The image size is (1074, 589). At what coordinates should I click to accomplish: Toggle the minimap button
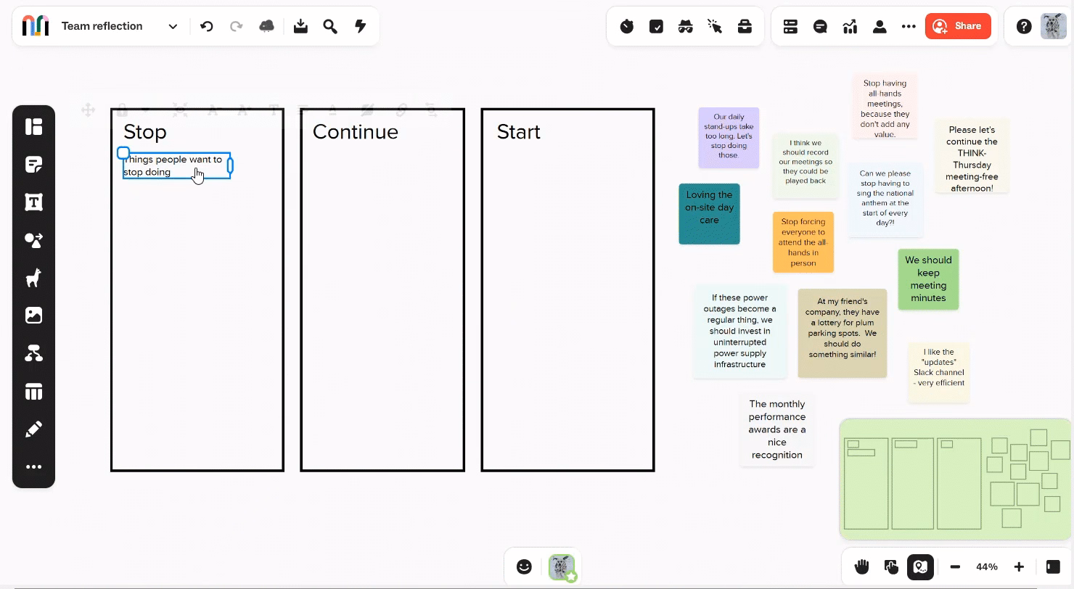click(920, 567)
